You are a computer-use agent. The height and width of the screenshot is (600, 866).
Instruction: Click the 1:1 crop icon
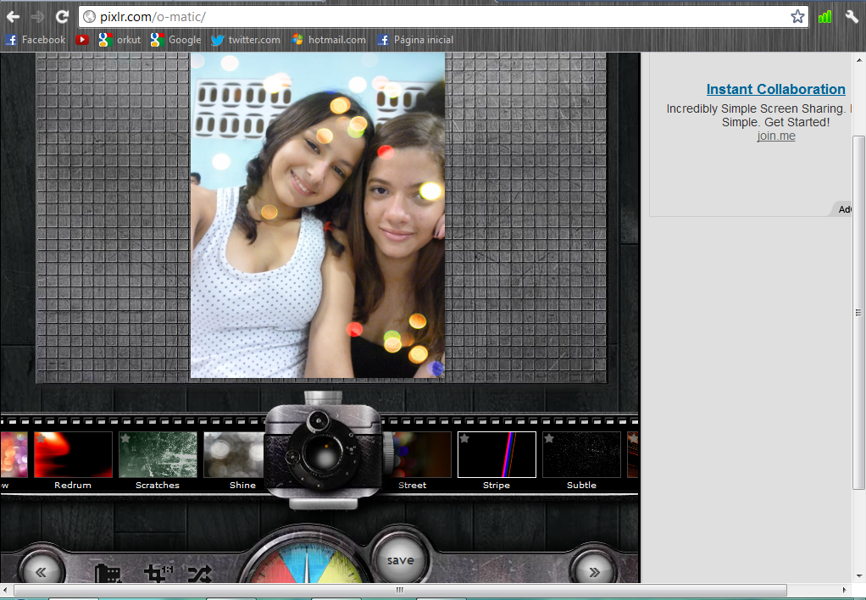point(158,574)
